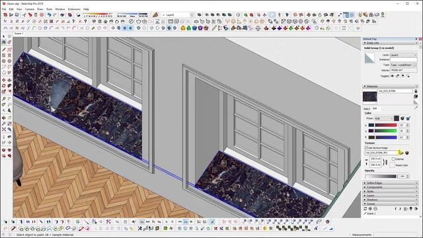
Task: Adjust the Opacity slider
Action: 381,177
